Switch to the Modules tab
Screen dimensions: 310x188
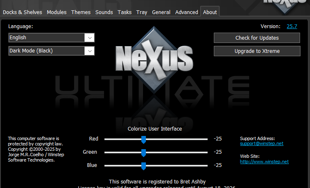pyautogui.click(x=56, y=12)
